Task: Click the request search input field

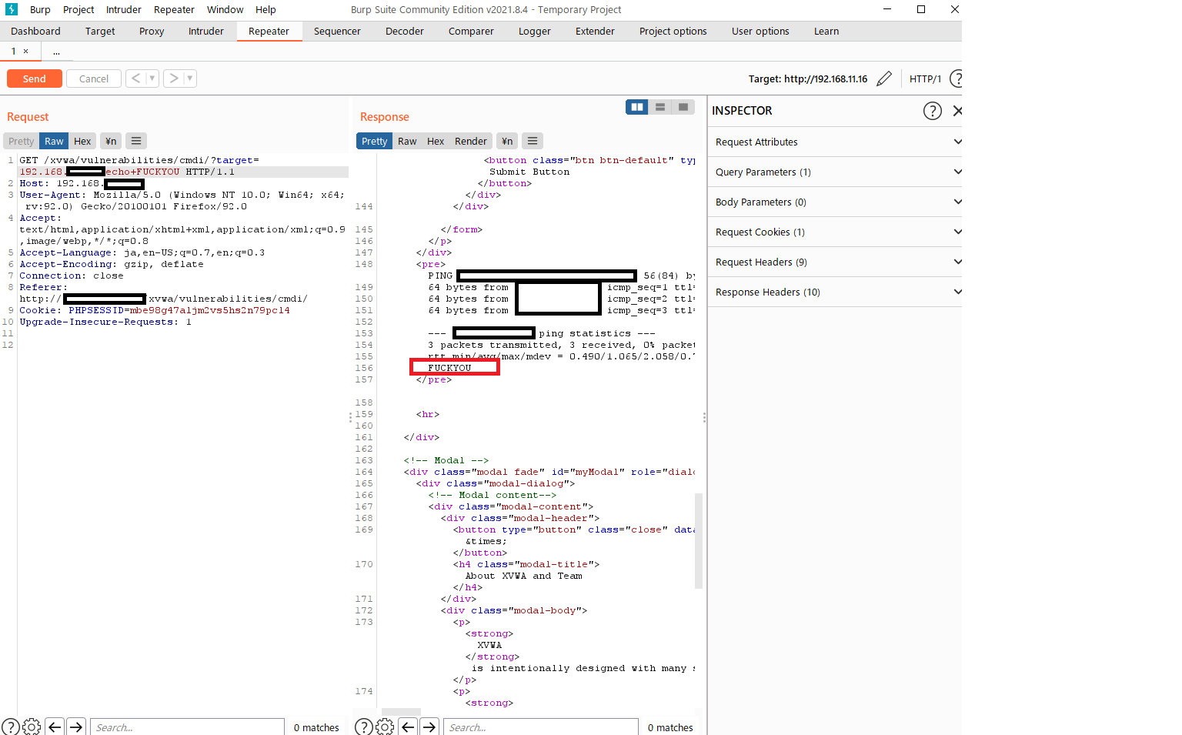Action: point(188,727)
